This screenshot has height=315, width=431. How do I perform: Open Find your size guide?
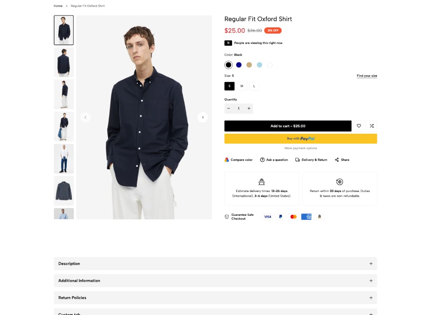(367, 76)
